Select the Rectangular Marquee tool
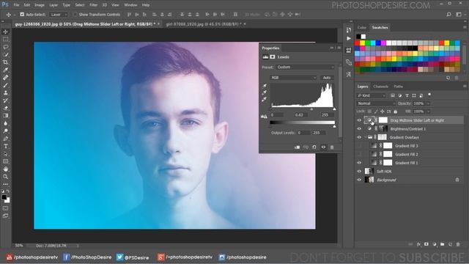The width and height of the screenshot is (469, 264). pos(5,39)
